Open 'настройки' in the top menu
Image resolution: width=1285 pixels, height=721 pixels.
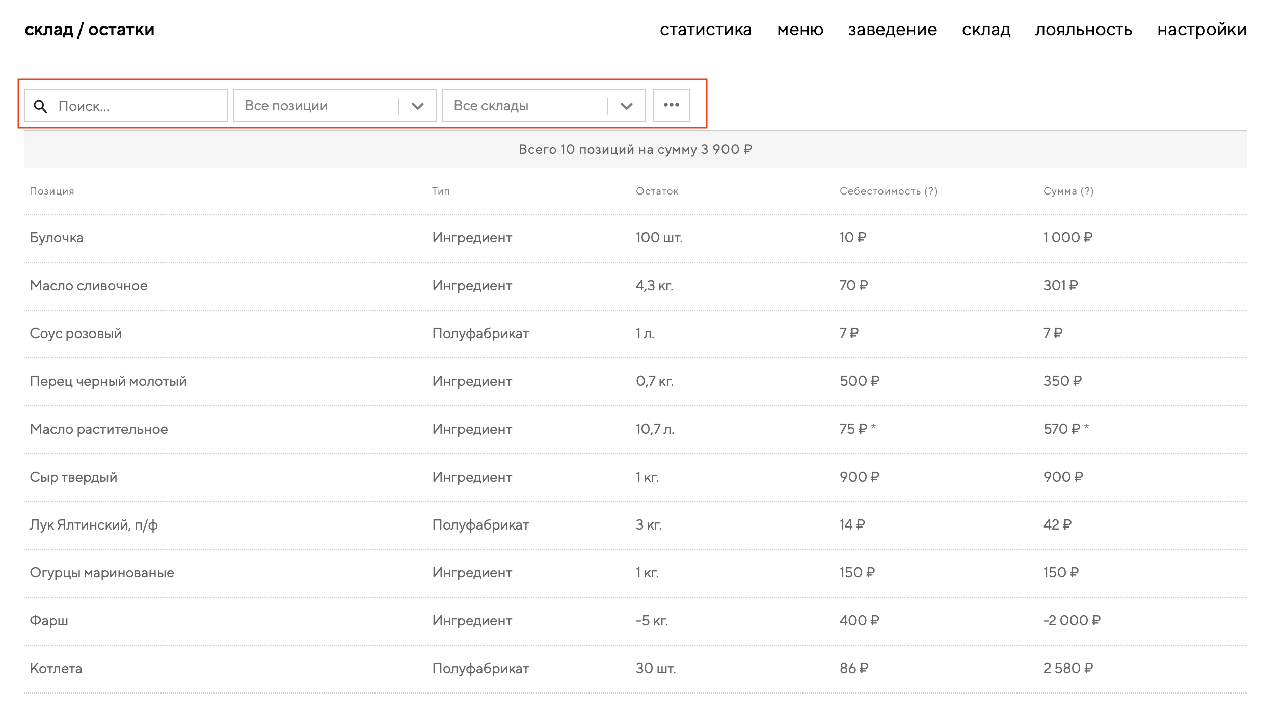tap(1201, 30)
